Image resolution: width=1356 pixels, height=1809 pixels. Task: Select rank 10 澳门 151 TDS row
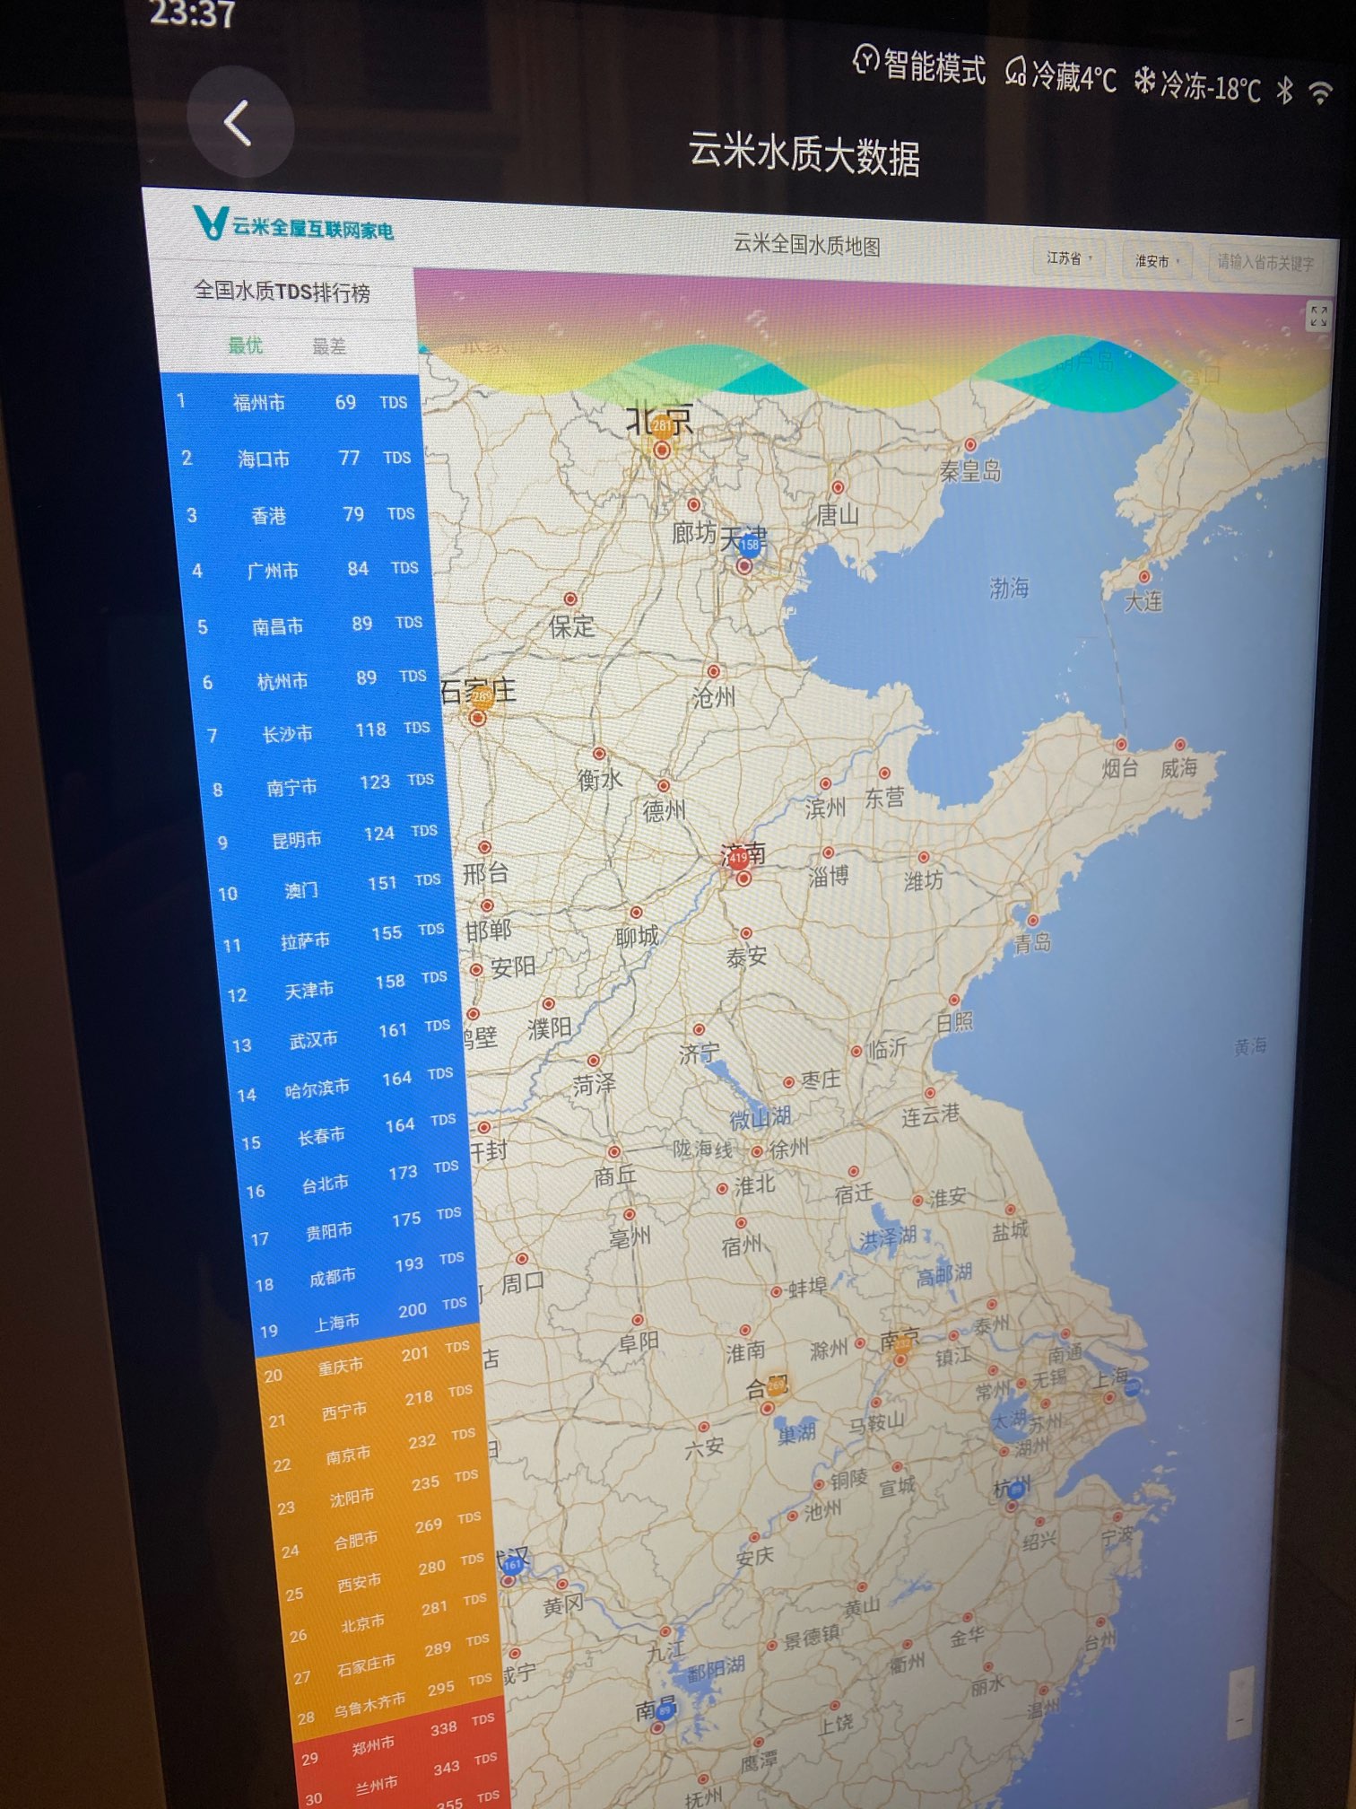[334, 888]
